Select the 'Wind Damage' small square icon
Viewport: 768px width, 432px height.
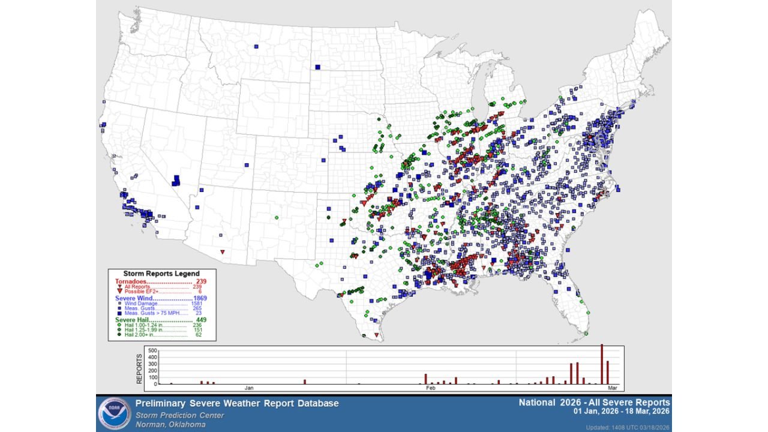coord(119,304)
